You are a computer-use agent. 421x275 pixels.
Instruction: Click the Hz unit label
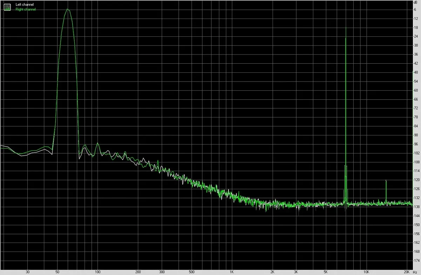click(415, 272)
